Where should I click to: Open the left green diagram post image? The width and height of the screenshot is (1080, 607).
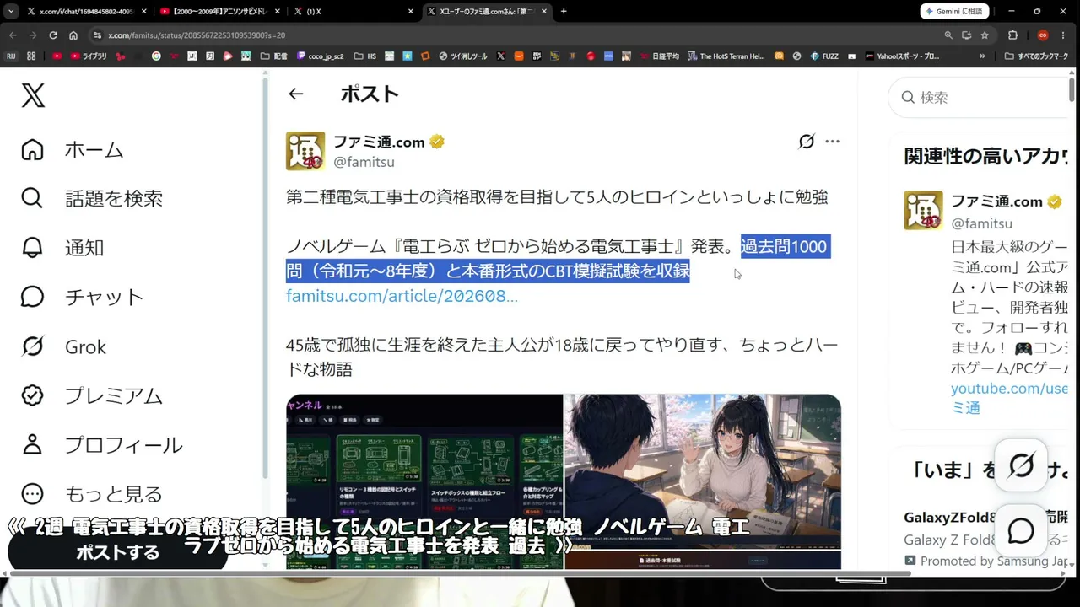click(424, 481)
